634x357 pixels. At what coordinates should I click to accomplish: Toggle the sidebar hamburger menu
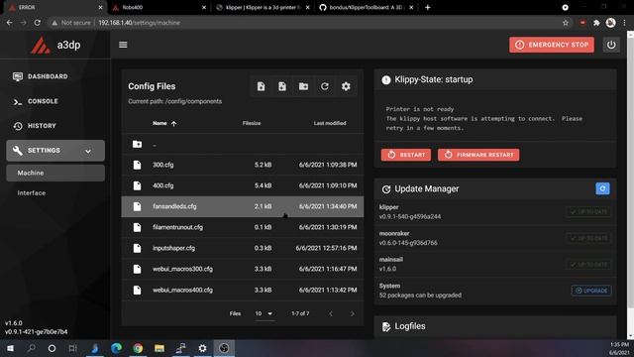123,45
